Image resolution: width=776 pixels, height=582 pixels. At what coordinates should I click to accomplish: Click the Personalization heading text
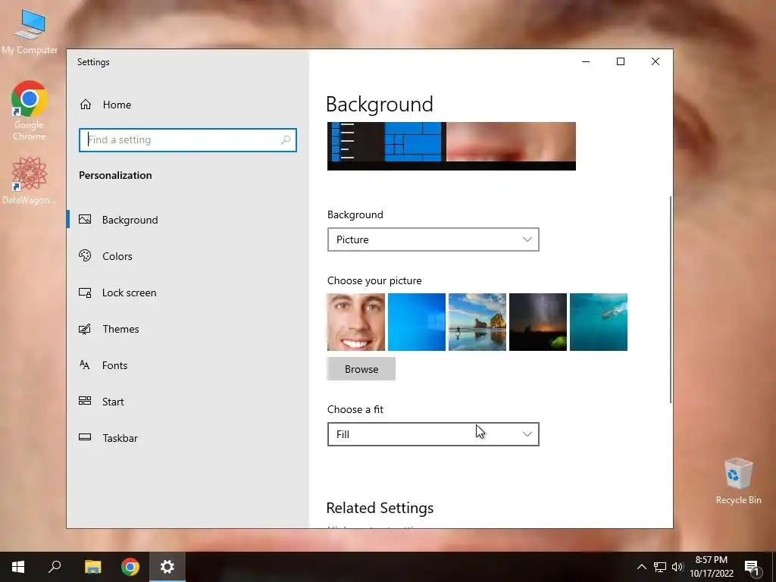coord(115,175)
